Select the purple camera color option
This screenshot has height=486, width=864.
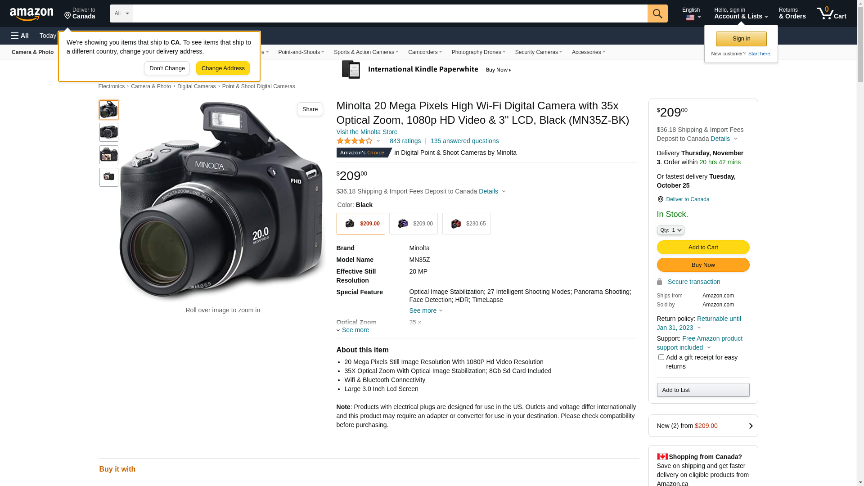[x=413, y=224]
